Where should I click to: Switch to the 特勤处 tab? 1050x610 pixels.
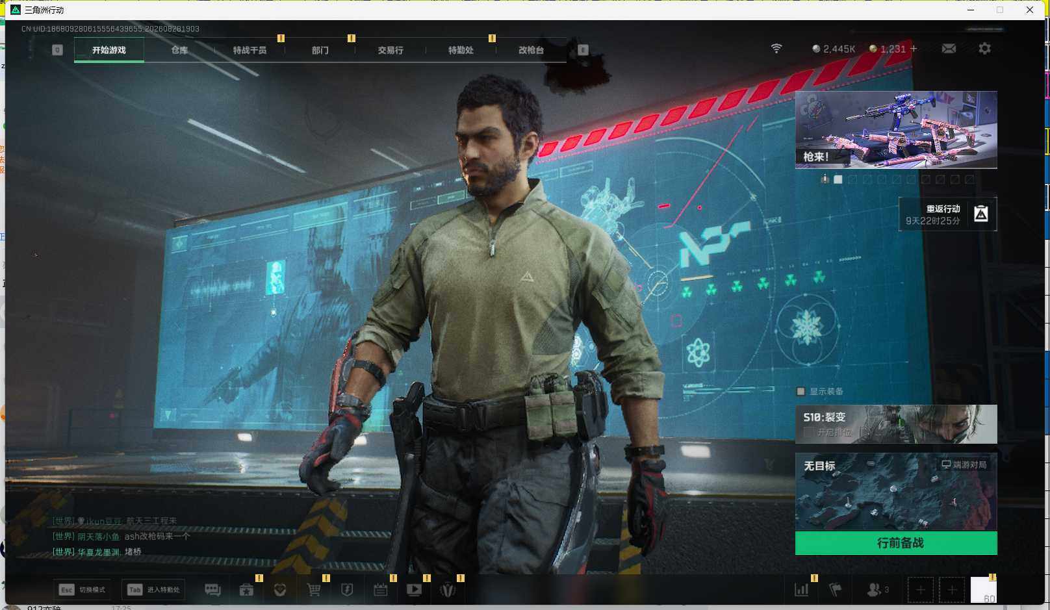461,50
